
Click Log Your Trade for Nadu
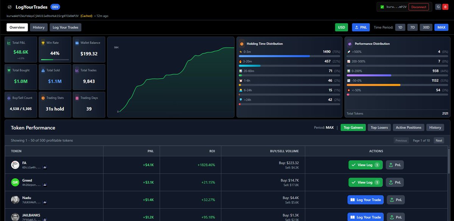(x=365, y=200)
